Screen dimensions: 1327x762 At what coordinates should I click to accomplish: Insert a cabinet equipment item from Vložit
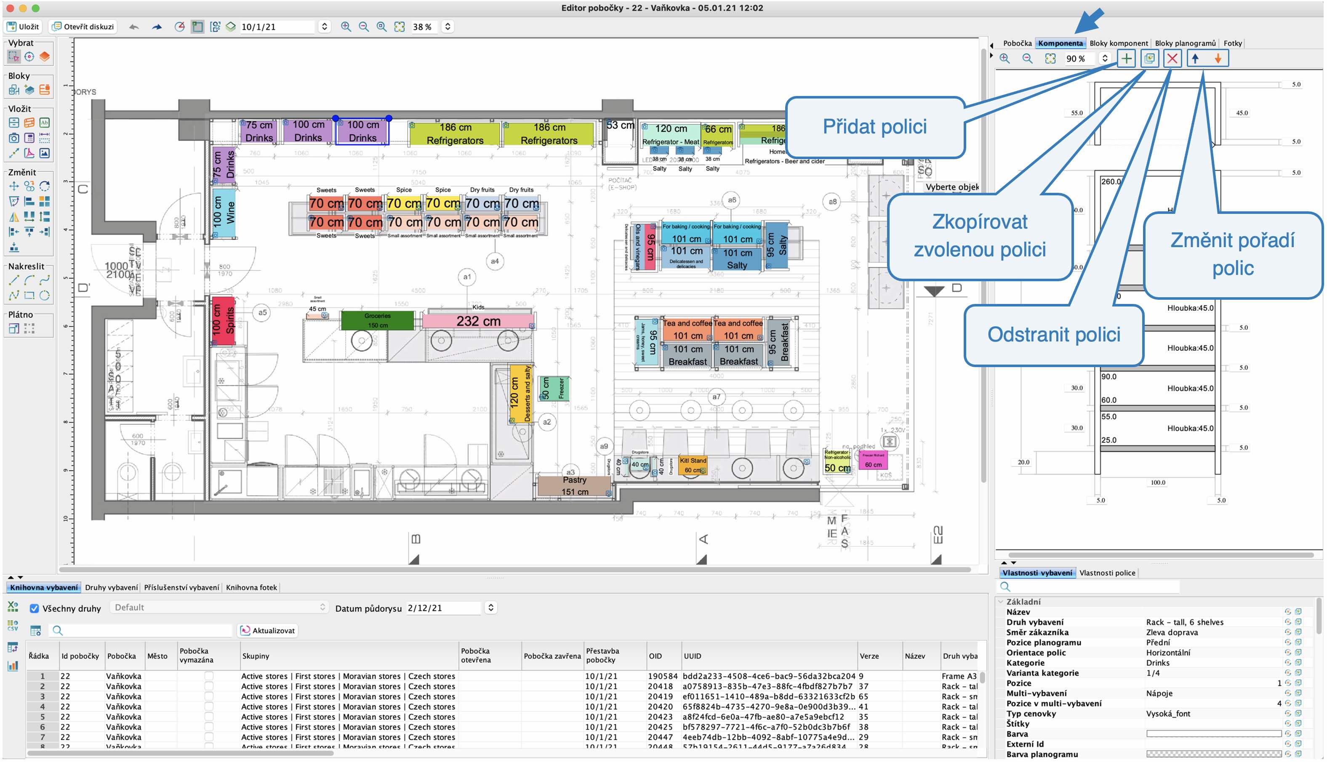pos(14,123)
